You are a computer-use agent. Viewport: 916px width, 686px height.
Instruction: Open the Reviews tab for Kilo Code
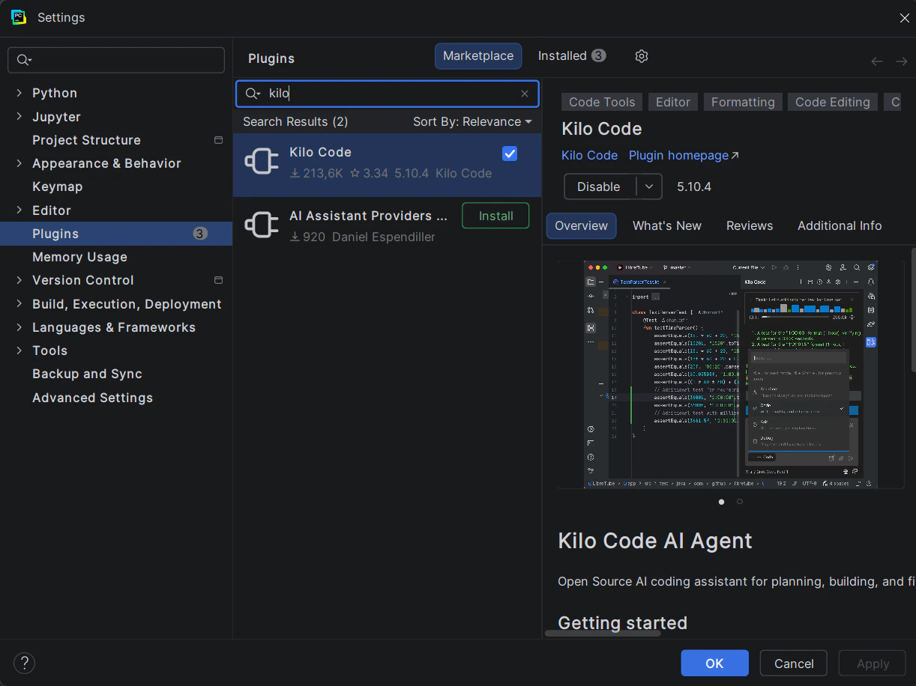coord(750,225)
